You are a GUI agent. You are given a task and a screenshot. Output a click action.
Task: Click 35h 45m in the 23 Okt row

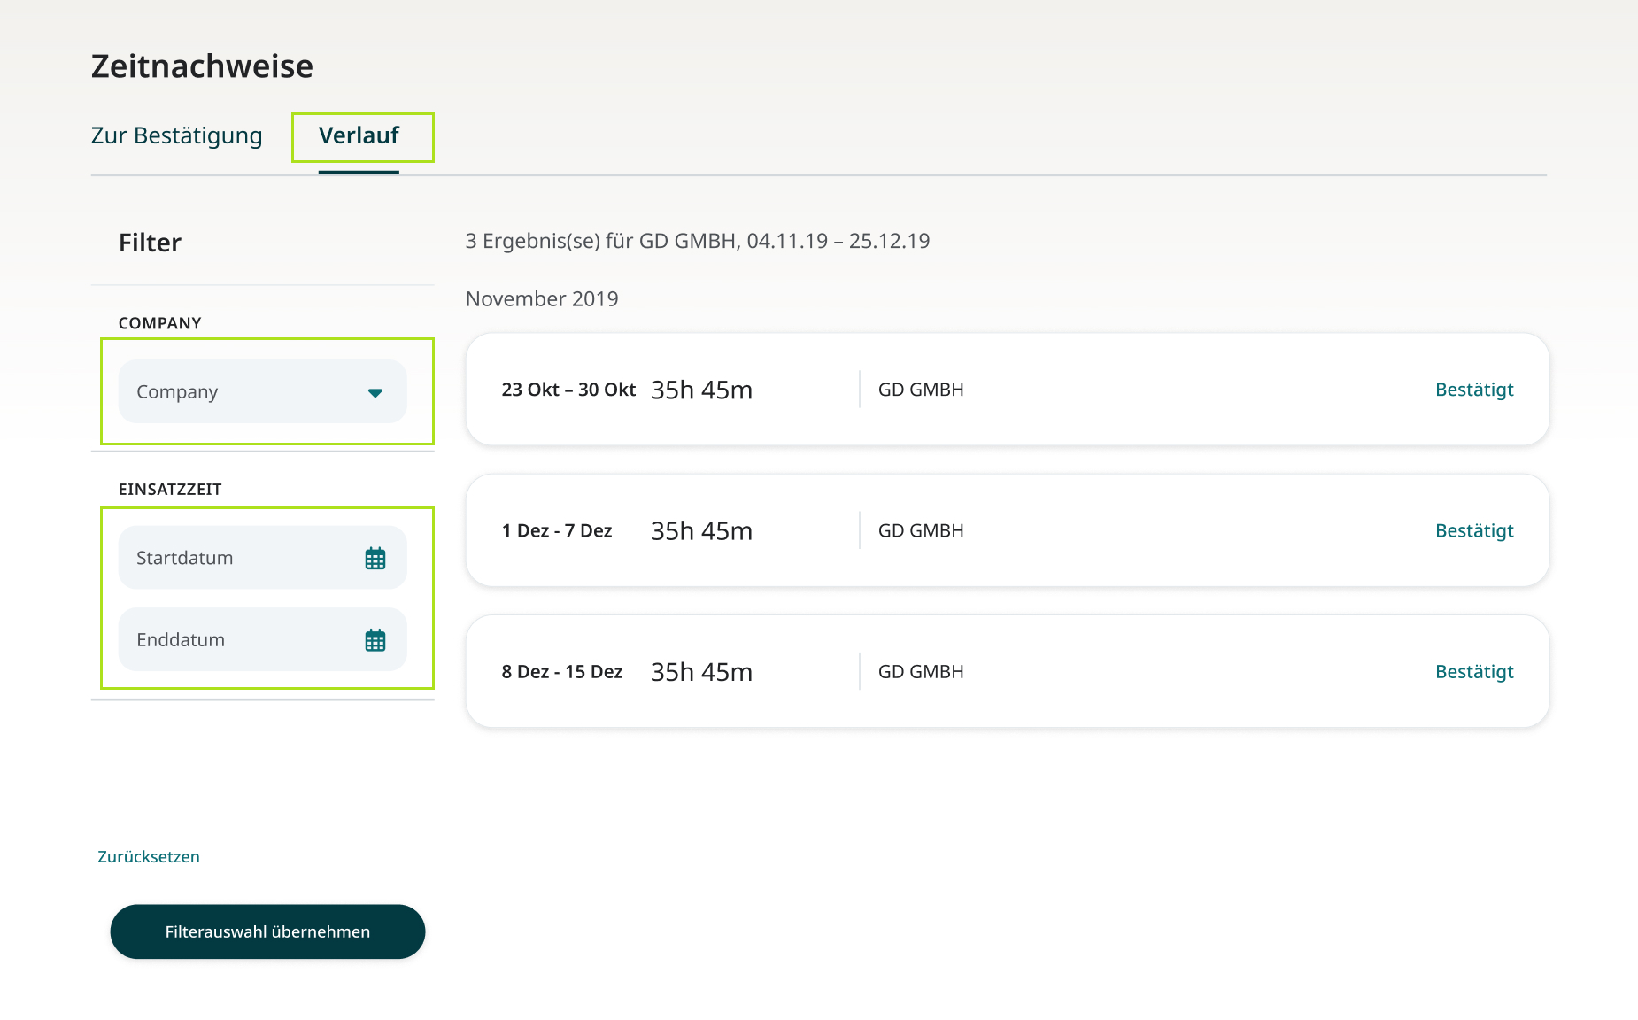(x=701, y=390)
